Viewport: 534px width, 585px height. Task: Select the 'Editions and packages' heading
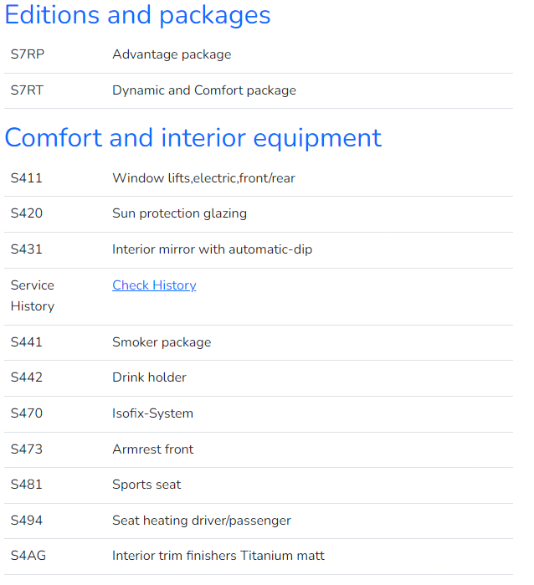(137, 16)
